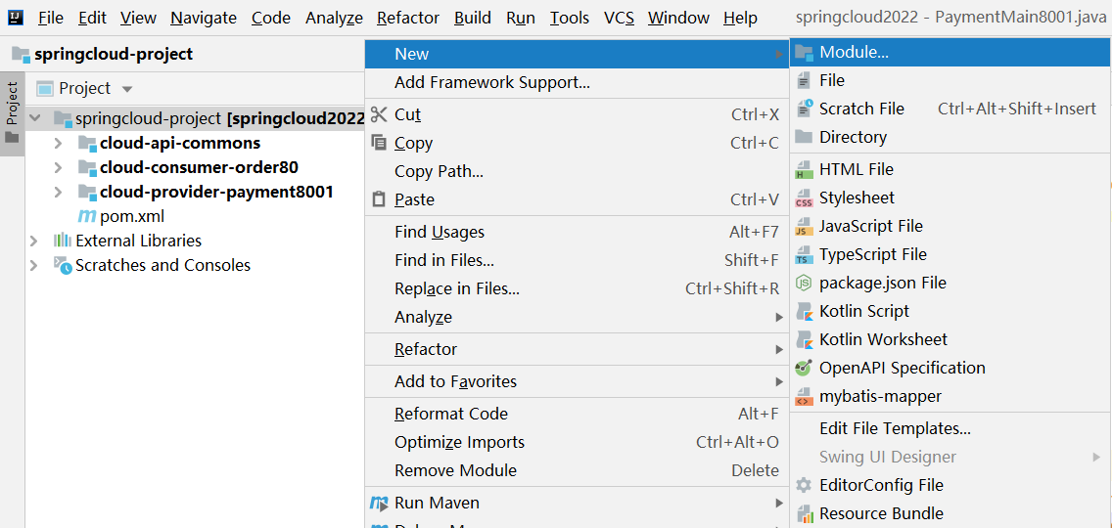Click the pom.xml Maven icon
This screenshot has height=528, width=1112.
point(86,216)
